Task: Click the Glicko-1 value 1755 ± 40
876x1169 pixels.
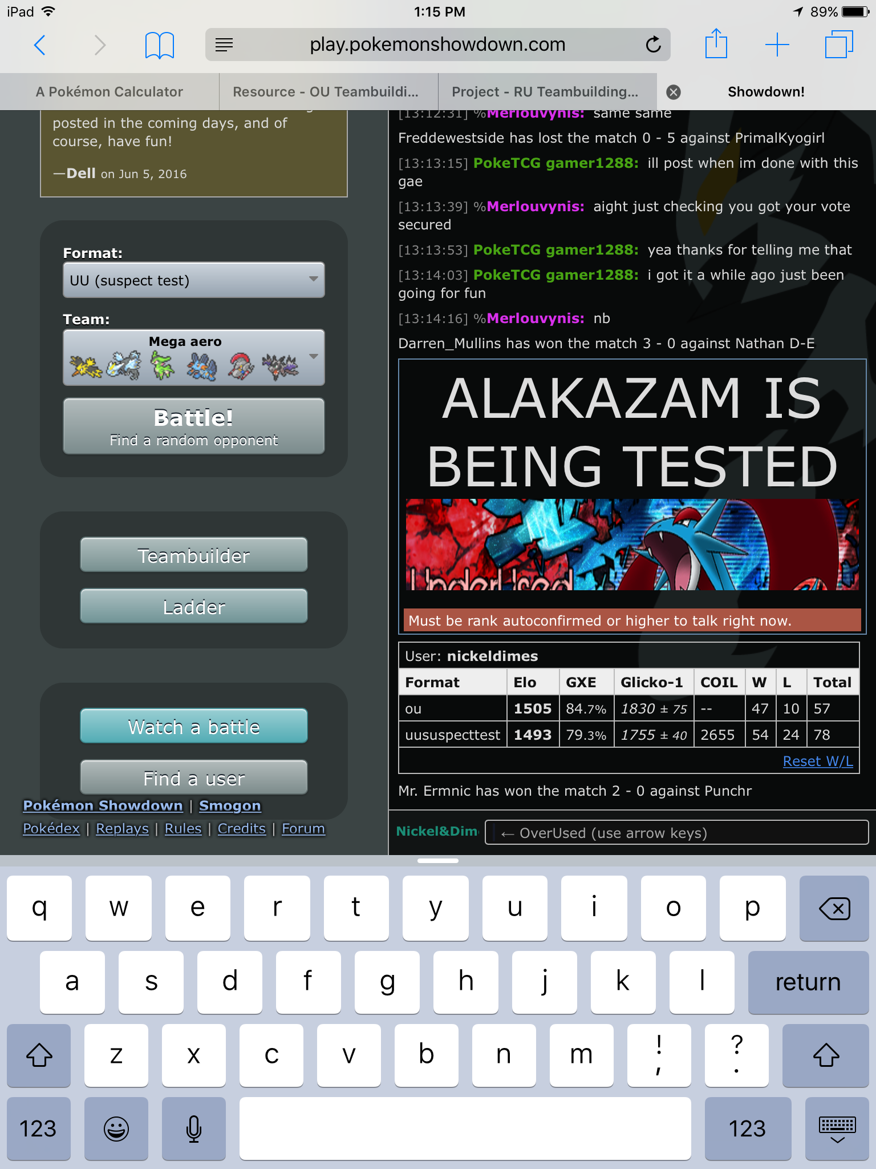Action: point(654,735)
